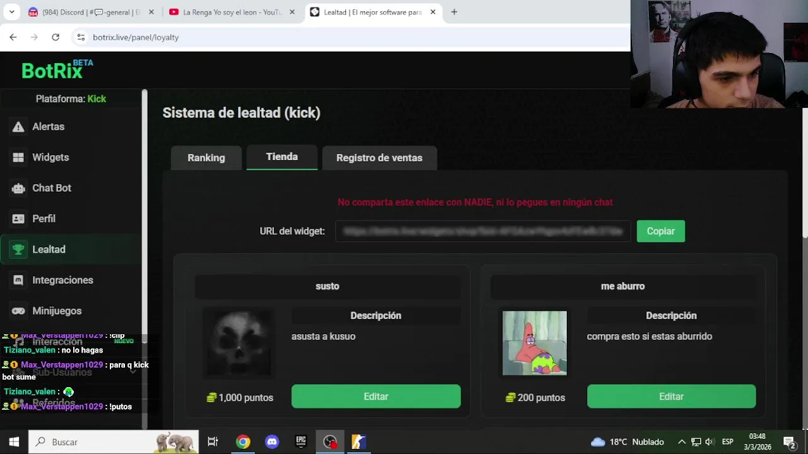
Task: Click the 200 puntos coin icon
Action: click(x=511, y=398)
